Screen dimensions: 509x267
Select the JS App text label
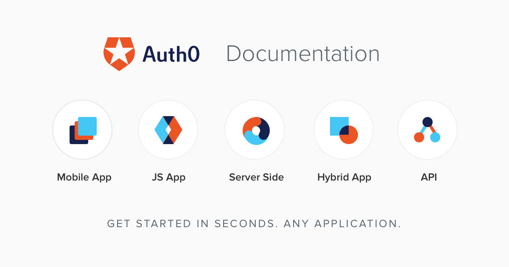(x=168, y=177)
